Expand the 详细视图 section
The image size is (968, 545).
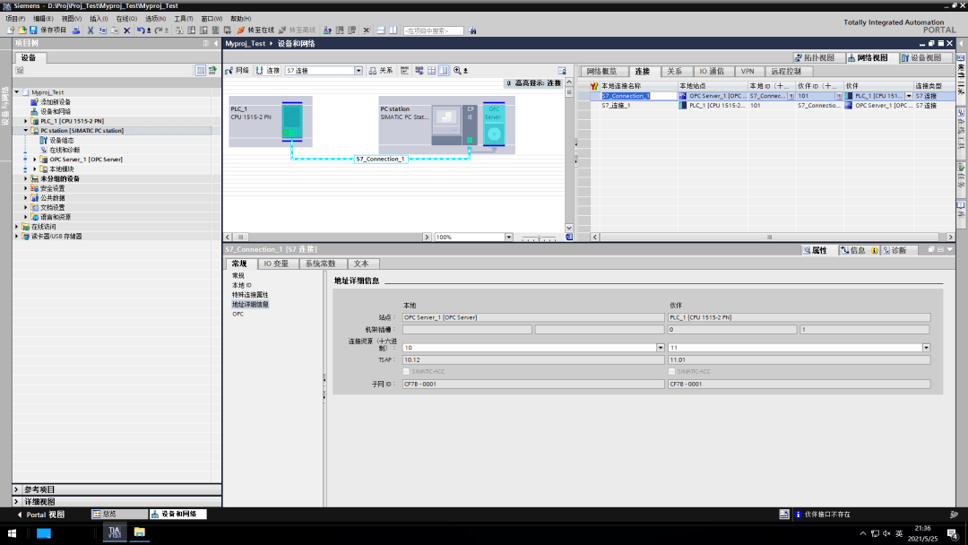[17, 502]
